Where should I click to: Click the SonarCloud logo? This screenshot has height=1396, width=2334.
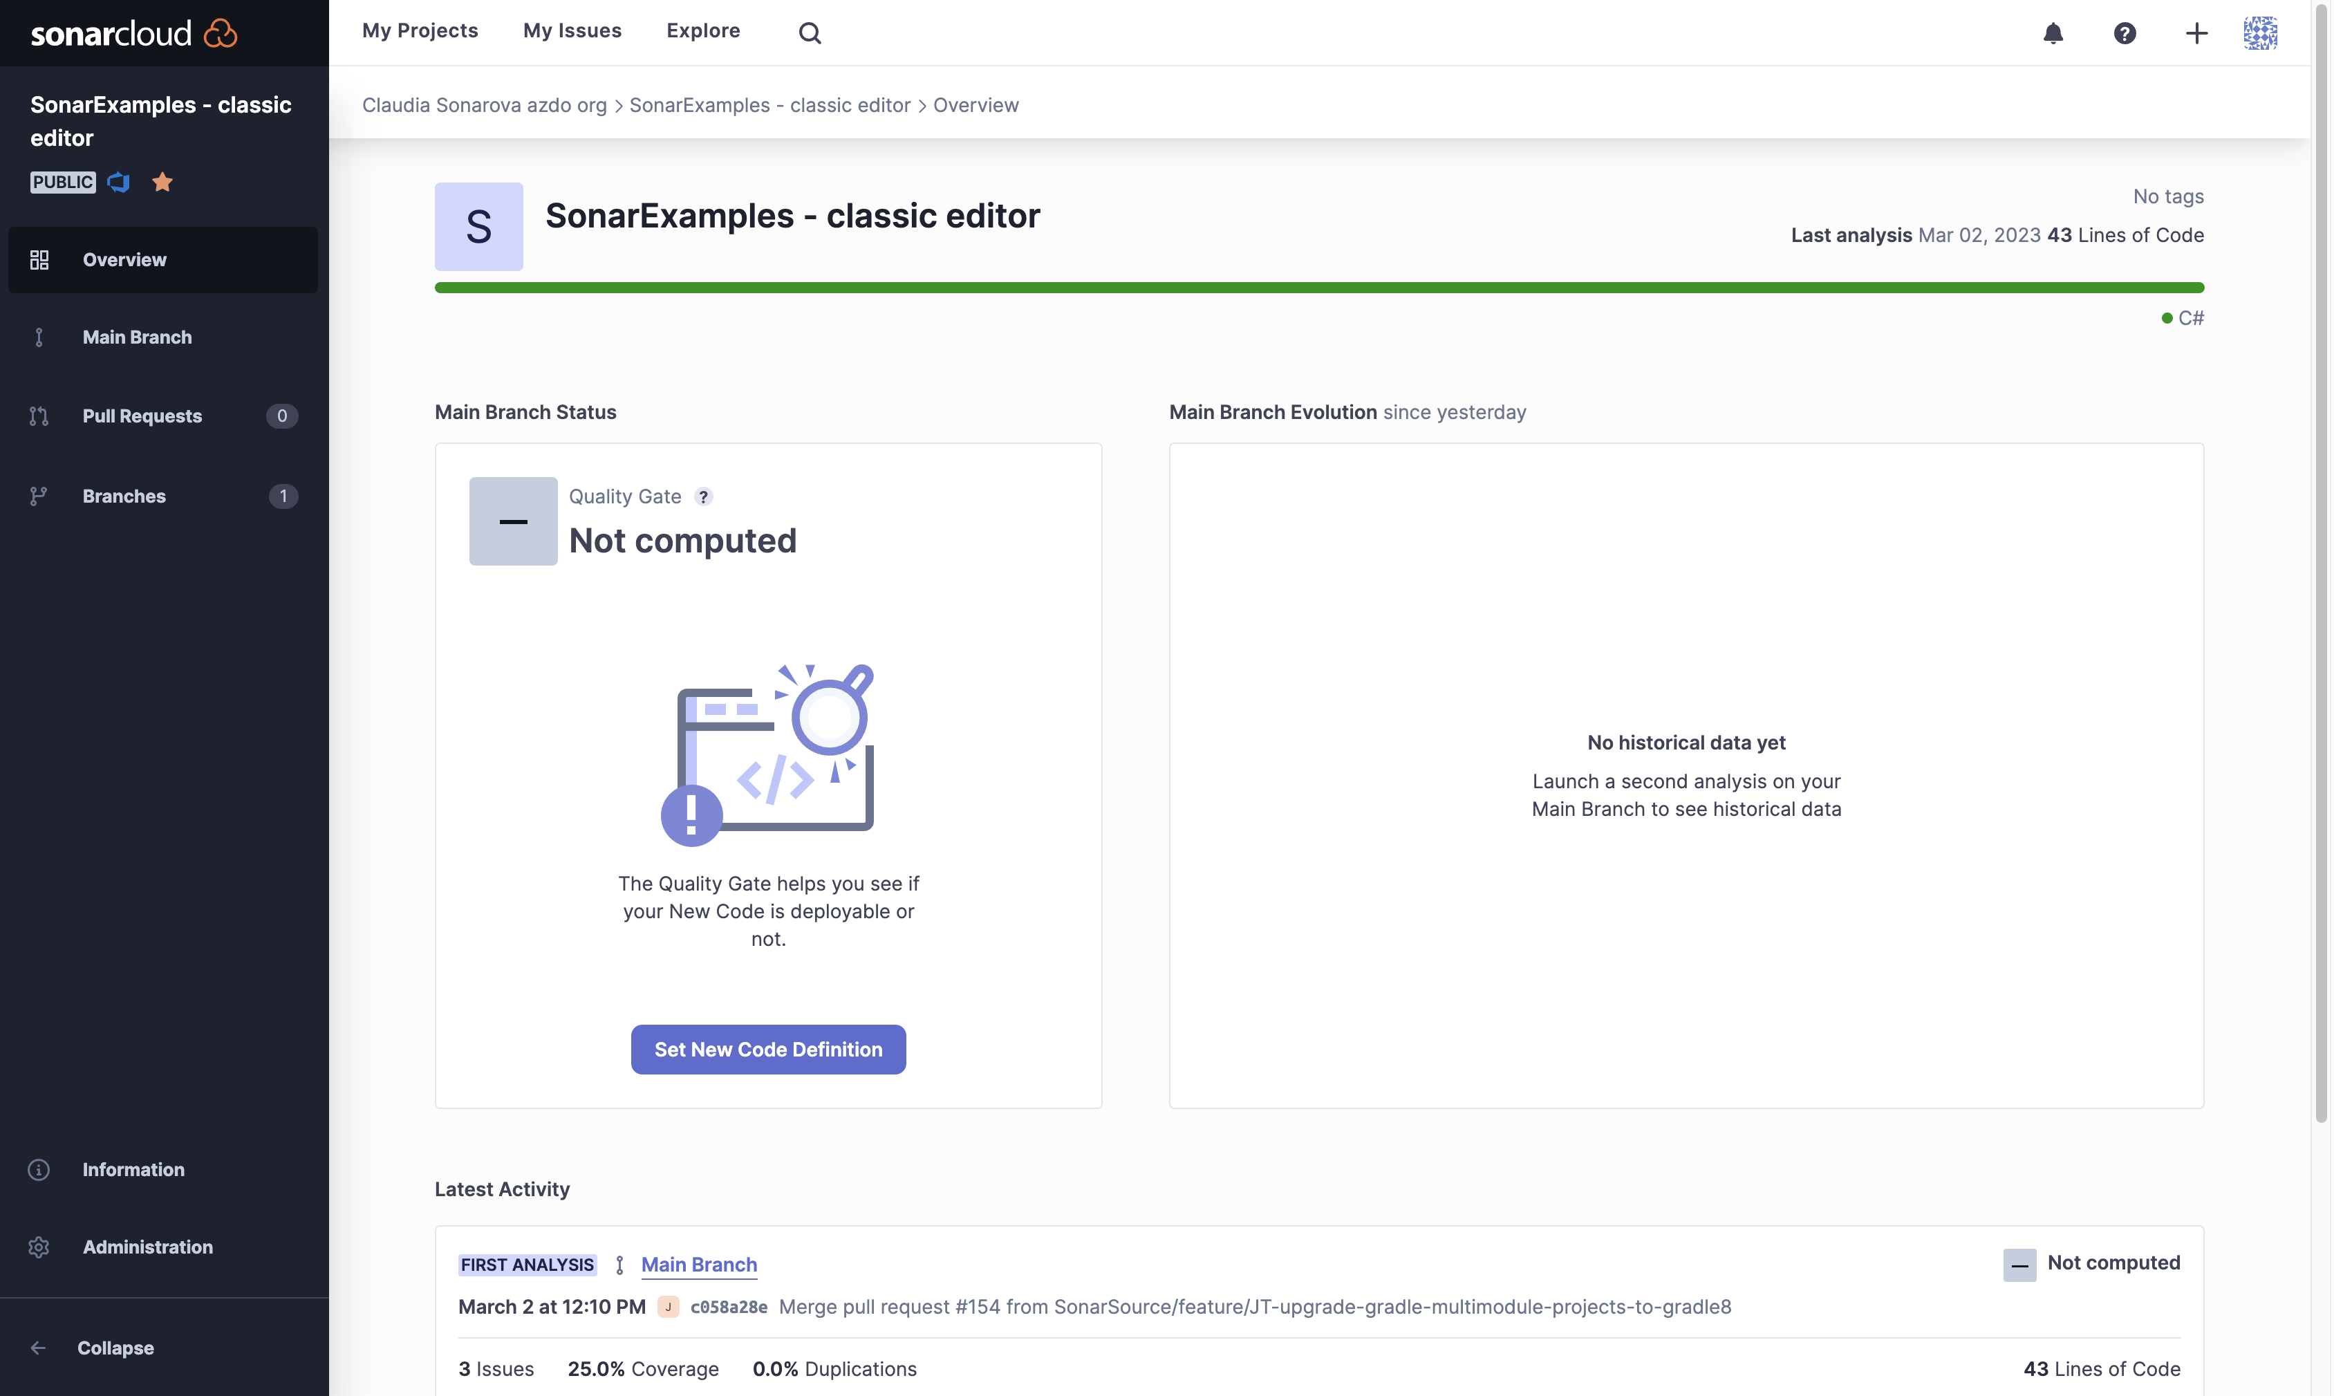(x=133, y=33)
